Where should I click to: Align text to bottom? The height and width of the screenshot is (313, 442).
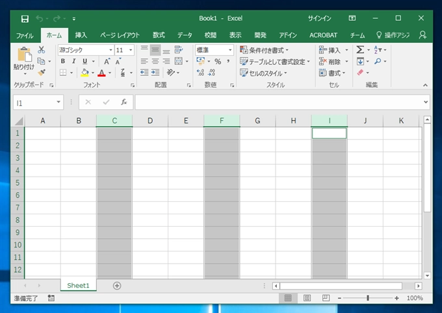point(166,50)
